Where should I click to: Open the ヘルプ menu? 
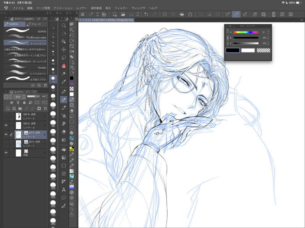click(x=153, y=8)
